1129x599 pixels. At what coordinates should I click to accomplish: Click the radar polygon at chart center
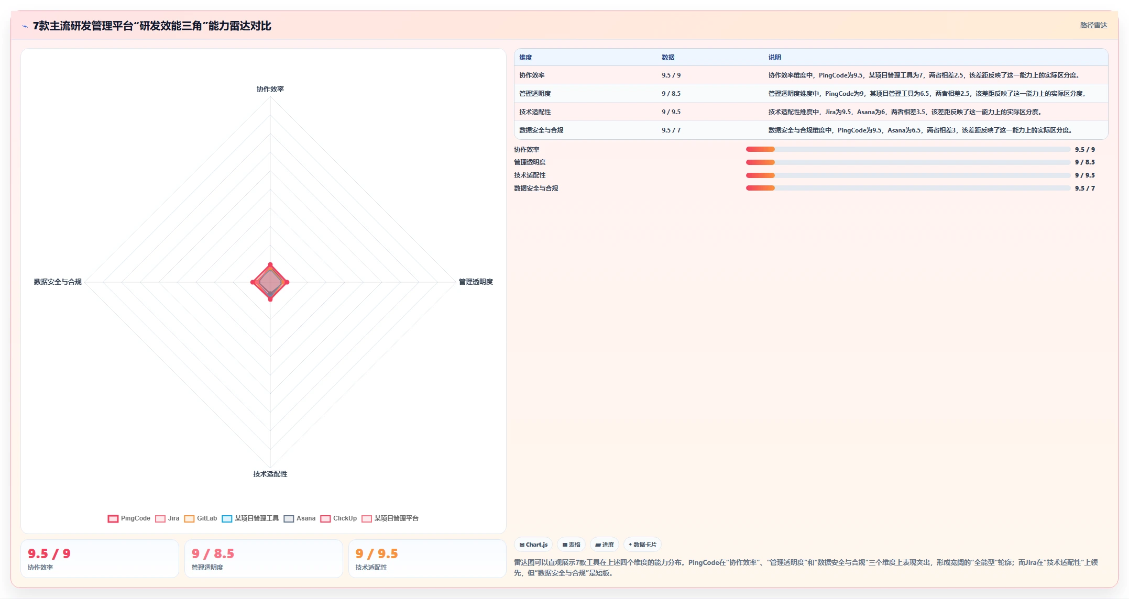pyautogui.click(x=270, y=282)
